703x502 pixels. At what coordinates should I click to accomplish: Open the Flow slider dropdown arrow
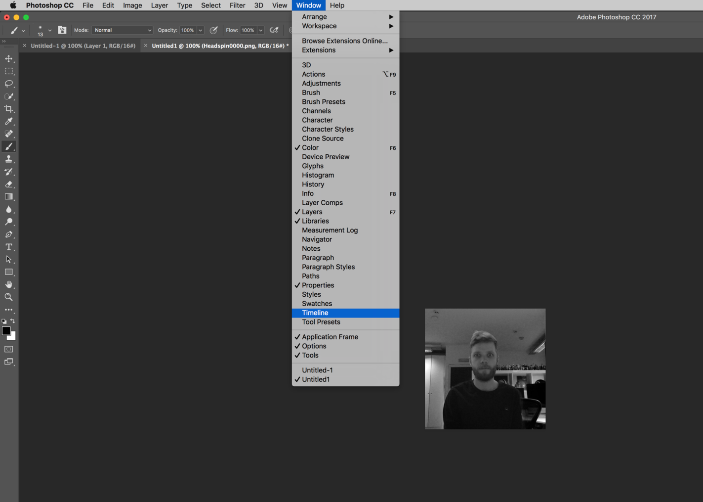pos(260,30)
